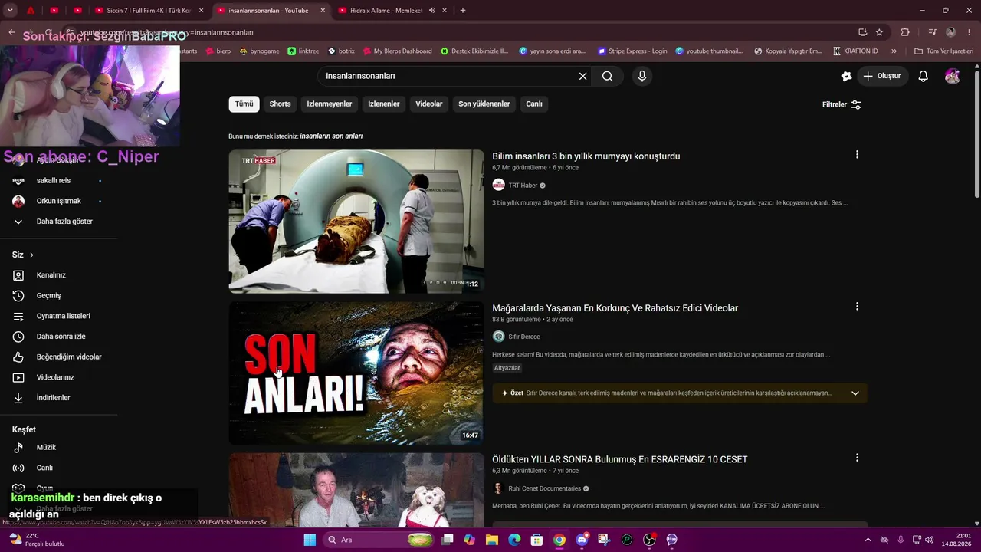Select the Shorts filter chip
The height and width of the screenshot is (552, 981).
(x=280, y=104)
